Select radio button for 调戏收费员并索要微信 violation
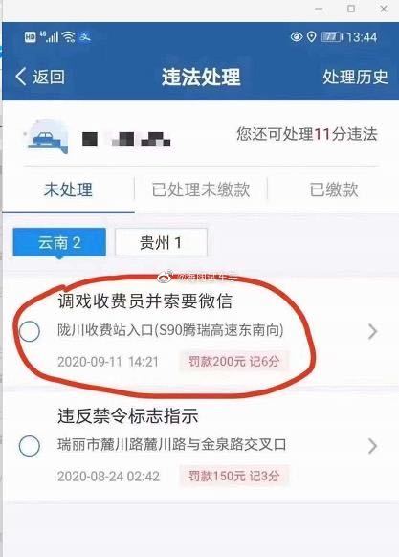399x557 pixels. [x=30, y=331]
